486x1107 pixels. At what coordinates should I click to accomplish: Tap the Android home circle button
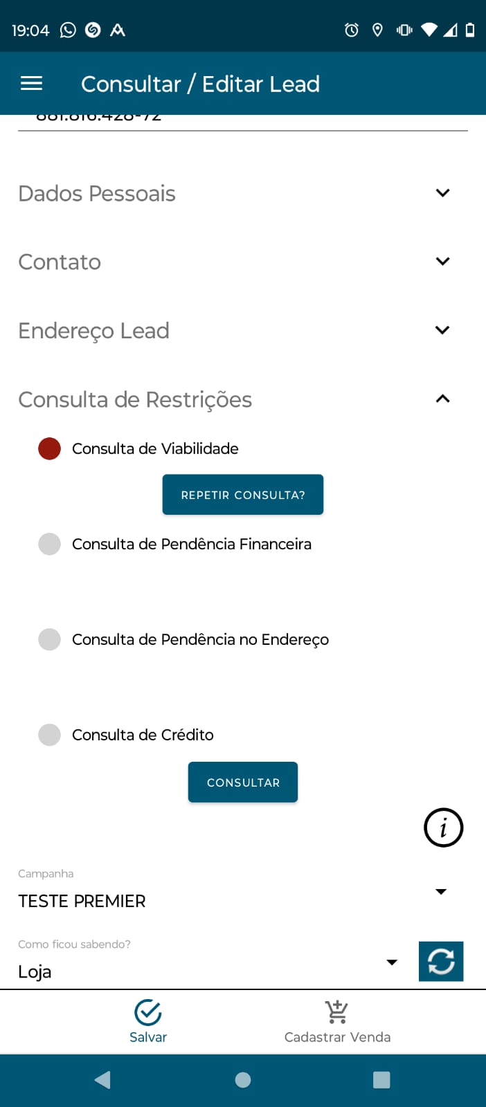tap(243, 1080)
